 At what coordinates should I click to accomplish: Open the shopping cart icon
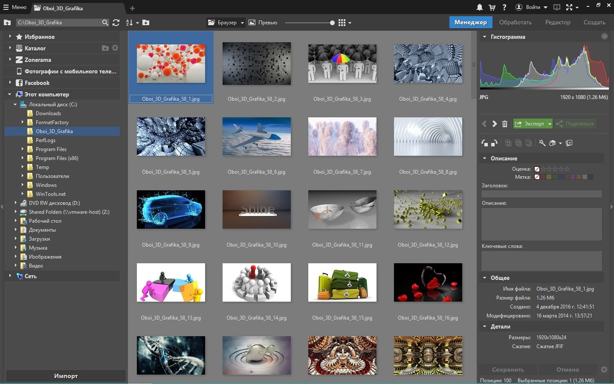tap(492, 7)
